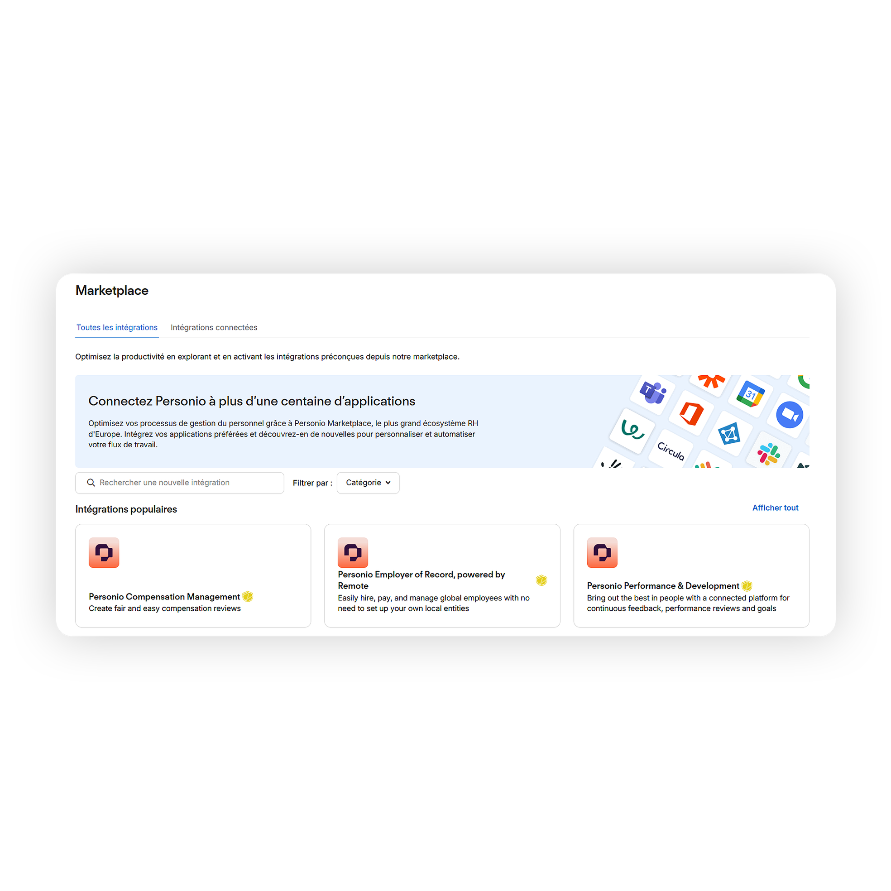Click the verified badge next to Compensation Management
This screenshot has height=891, width=891.
(x=248, y=596)
